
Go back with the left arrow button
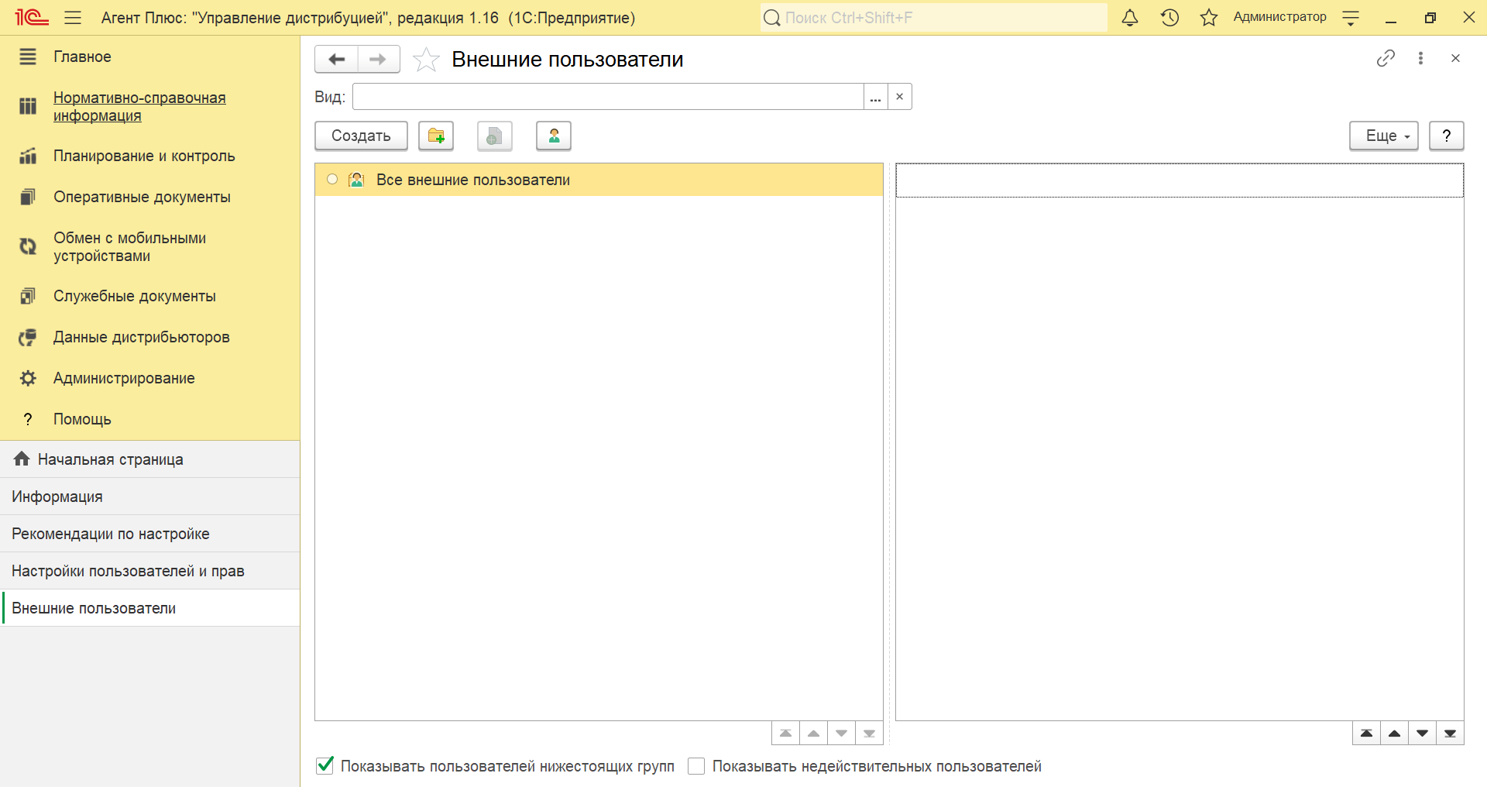point(336,59)
